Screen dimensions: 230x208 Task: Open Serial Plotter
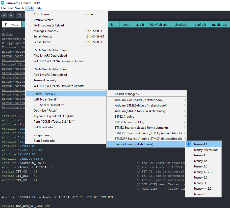(66, 42)
